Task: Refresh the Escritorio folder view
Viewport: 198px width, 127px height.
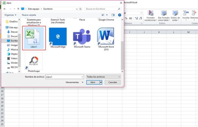Action: coord(81,9)
